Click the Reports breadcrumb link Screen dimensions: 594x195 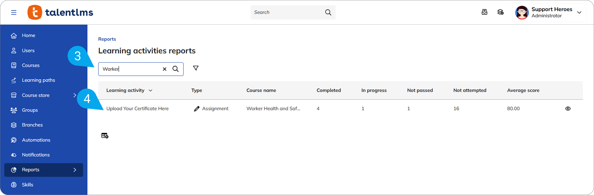[107, 39]
